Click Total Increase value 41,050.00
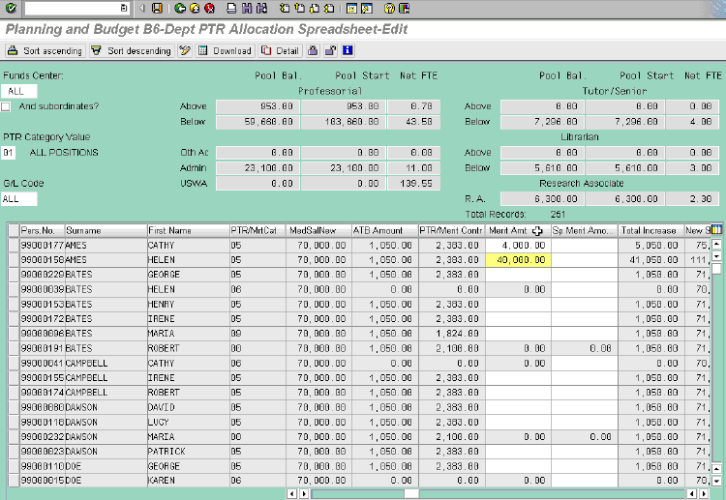 (653, 260)
